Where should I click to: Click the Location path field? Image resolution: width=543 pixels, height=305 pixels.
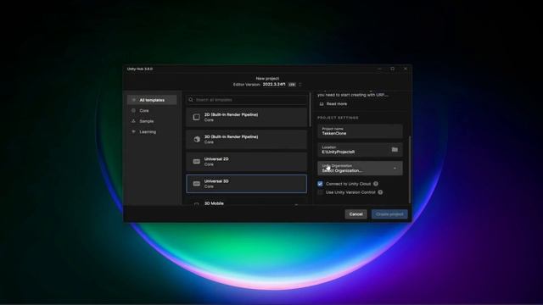pos(354,150)
